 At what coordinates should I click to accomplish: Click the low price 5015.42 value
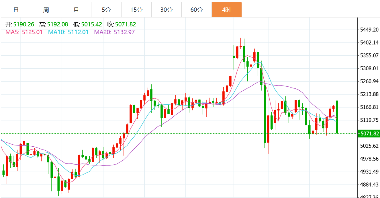coord(92,25)
